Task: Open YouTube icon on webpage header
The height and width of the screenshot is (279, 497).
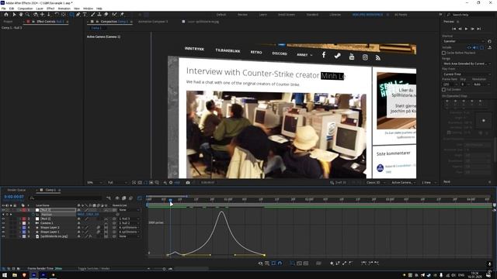Action: (352, 57)
